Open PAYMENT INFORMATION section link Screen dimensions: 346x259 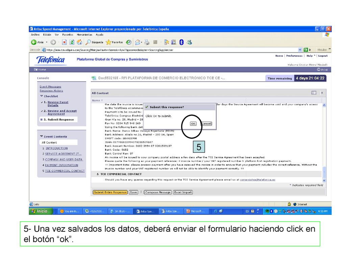[61, 165]
